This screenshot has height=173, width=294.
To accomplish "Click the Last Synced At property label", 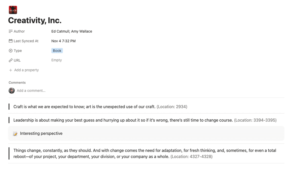I will click(x=26, y=41).
